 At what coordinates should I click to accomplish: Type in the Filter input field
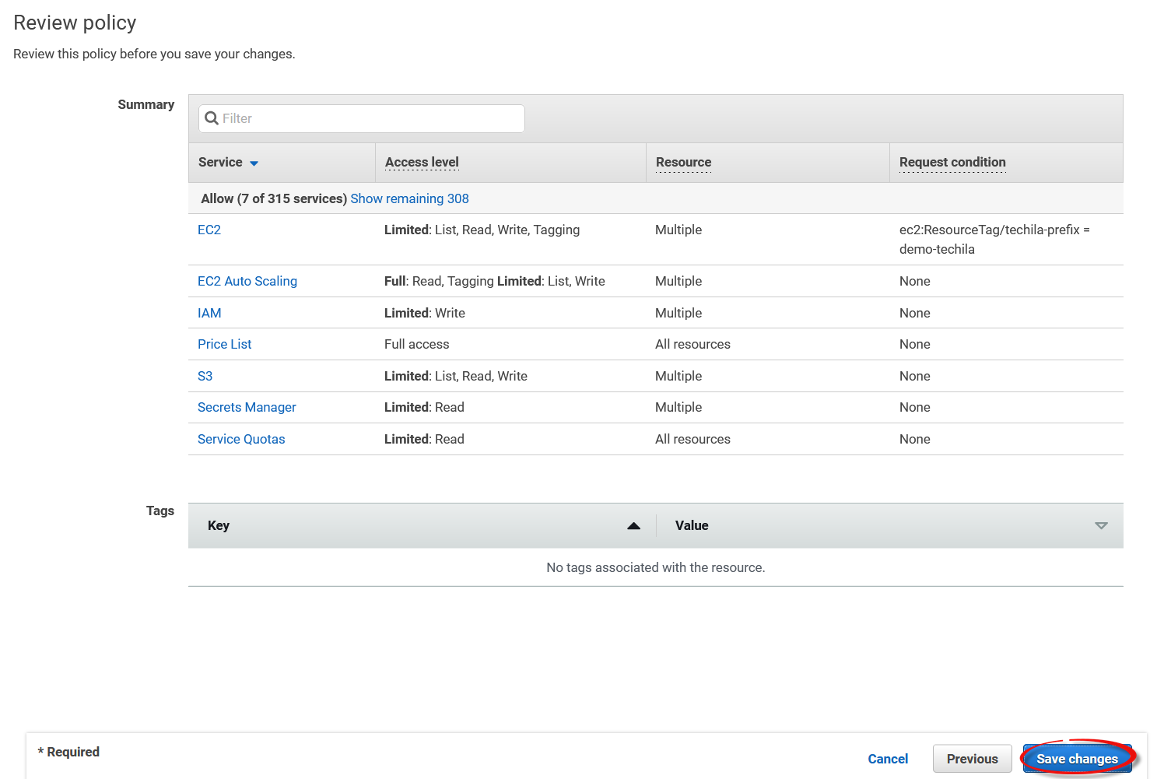370,118
